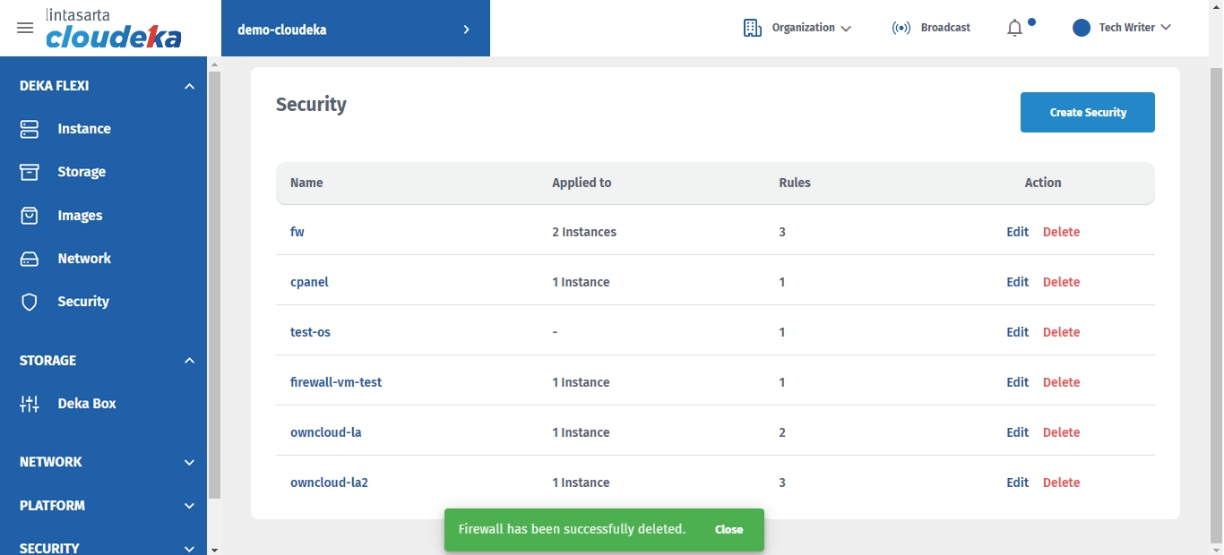The width and height of the screenshot is (1224, 555).
Task: Open the hamburger menu icon
Action: coord(25,28)
